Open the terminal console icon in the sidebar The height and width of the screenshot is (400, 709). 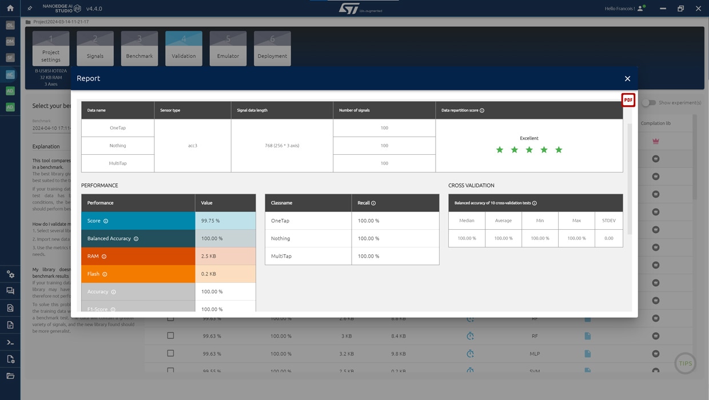10,342
